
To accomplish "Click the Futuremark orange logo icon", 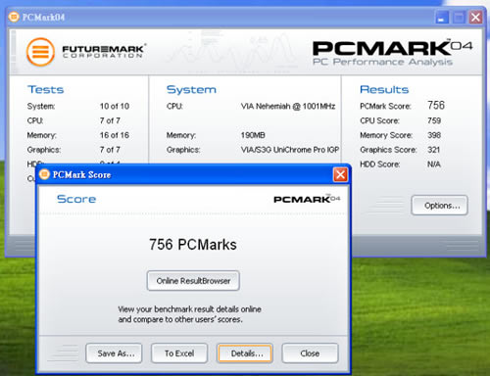I will click(40, 52).
